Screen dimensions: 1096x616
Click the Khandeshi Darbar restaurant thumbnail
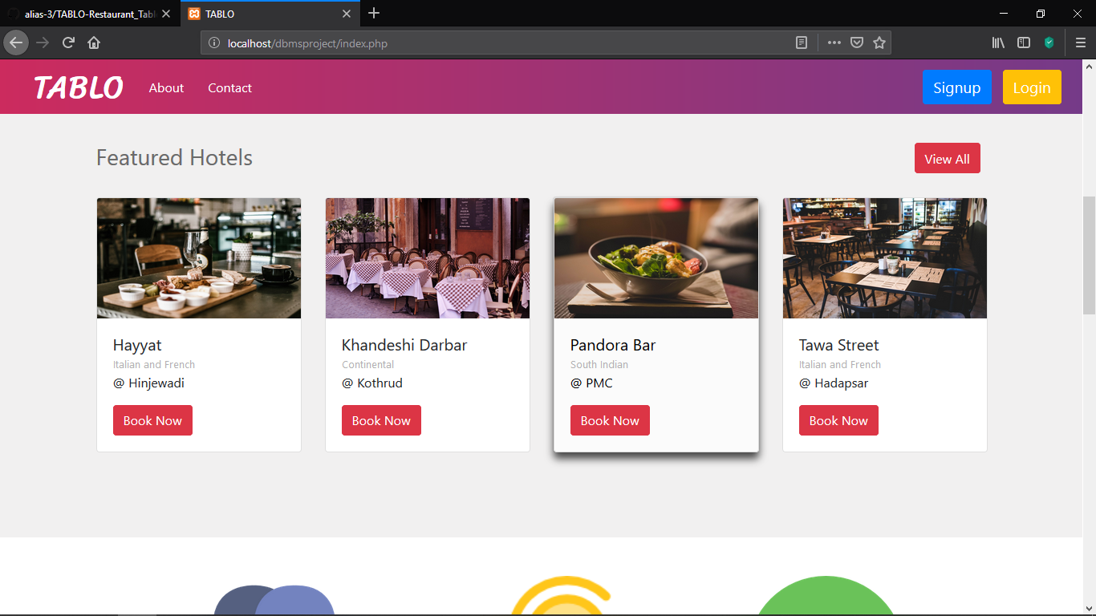(x=427, y=257)
